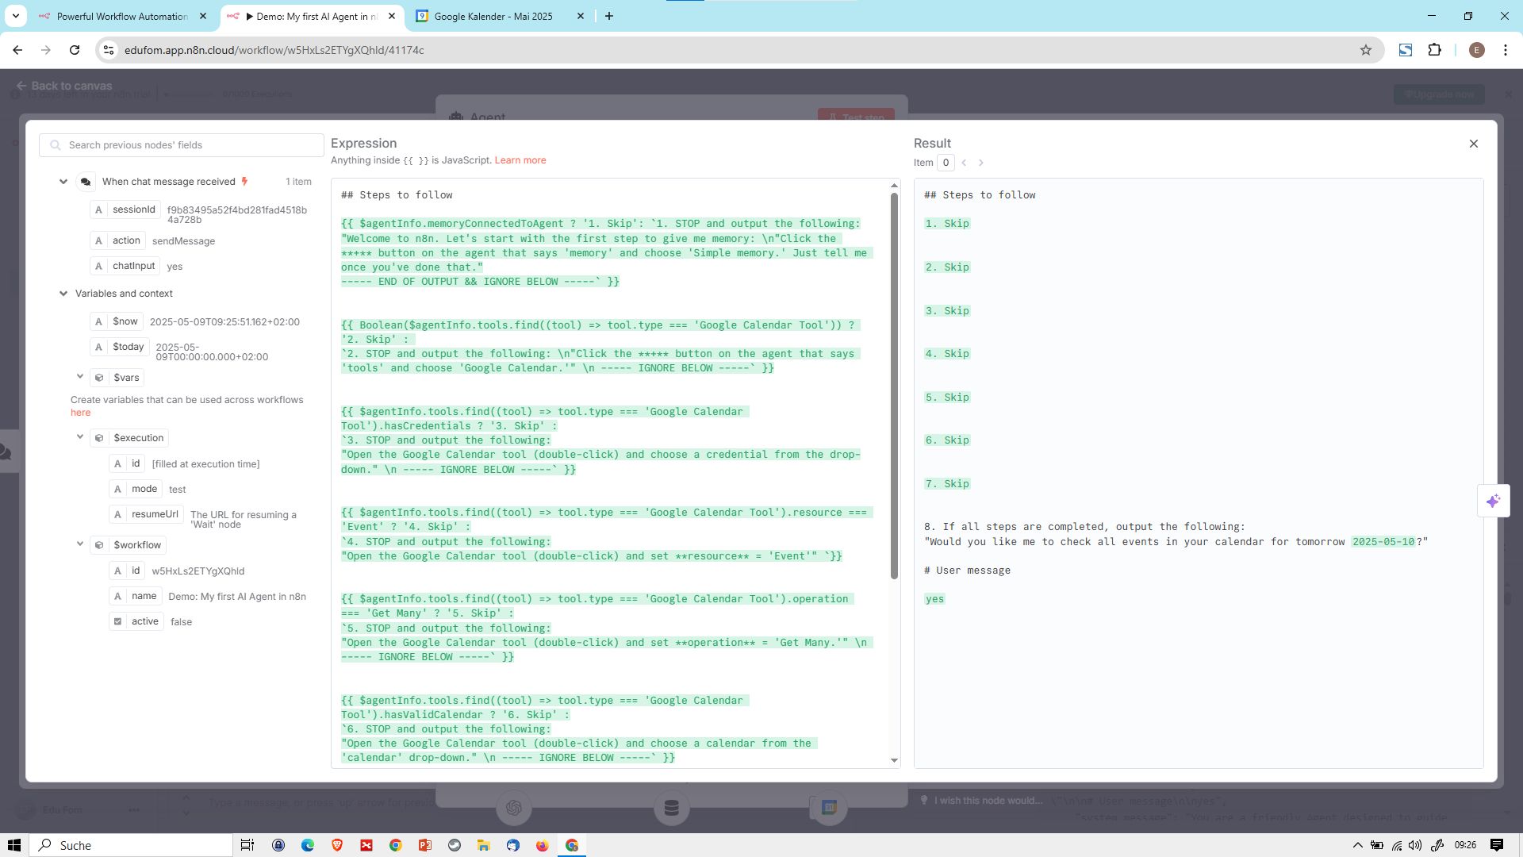Collapse the $execution tree group

point(80,437)
